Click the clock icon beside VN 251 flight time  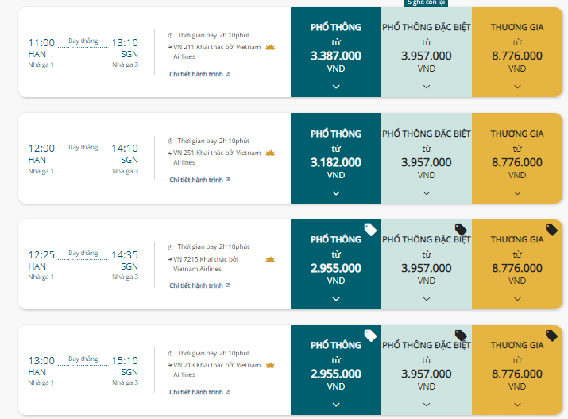[170, 141]
